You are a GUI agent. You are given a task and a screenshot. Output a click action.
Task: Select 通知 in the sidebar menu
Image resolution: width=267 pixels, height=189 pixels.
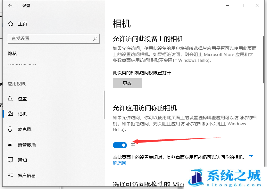click(x=22, y=160)
